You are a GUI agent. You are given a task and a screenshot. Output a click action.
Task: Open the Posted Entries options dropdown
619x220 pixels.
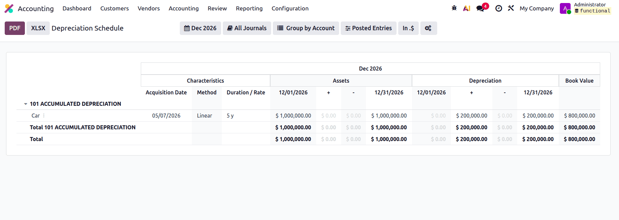point(369,28)
